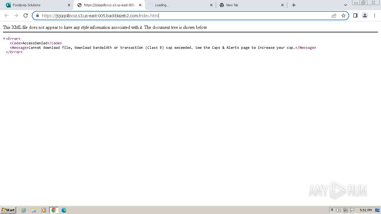Open the volume speaker tray icon

338,210
